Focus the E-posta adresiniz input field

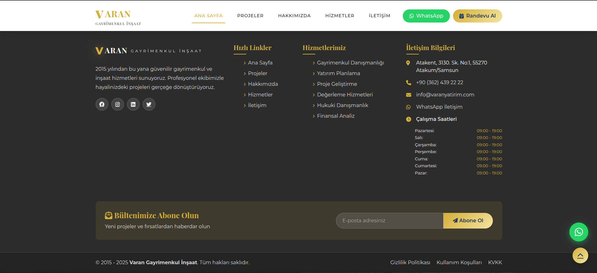pyautogui.click(x=389, y=221)
